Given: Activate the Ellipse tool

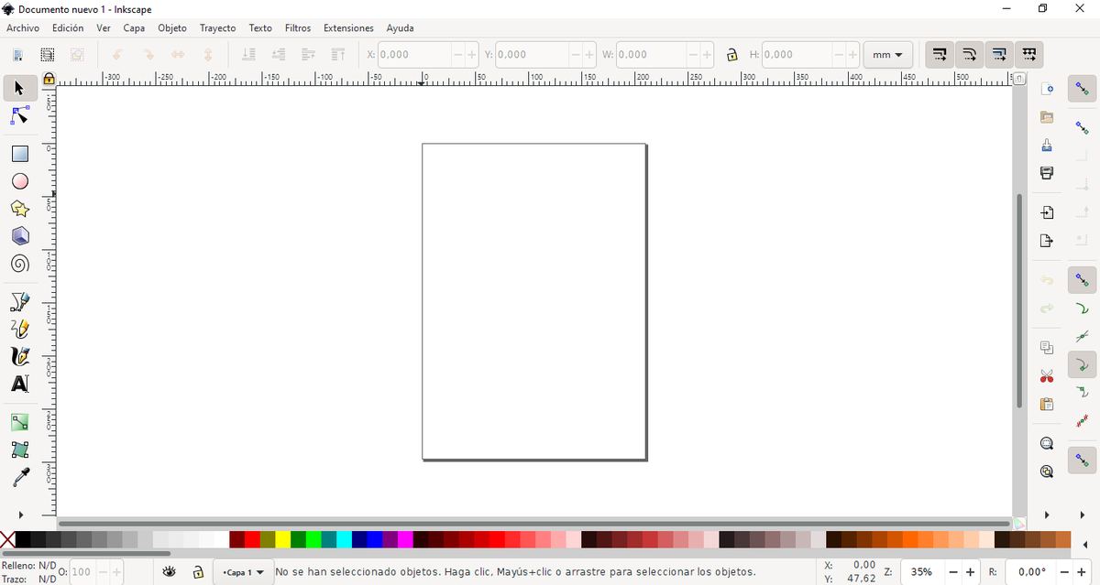Looking at the screenshot, I should pyautogui.click(x=19, y=181).
